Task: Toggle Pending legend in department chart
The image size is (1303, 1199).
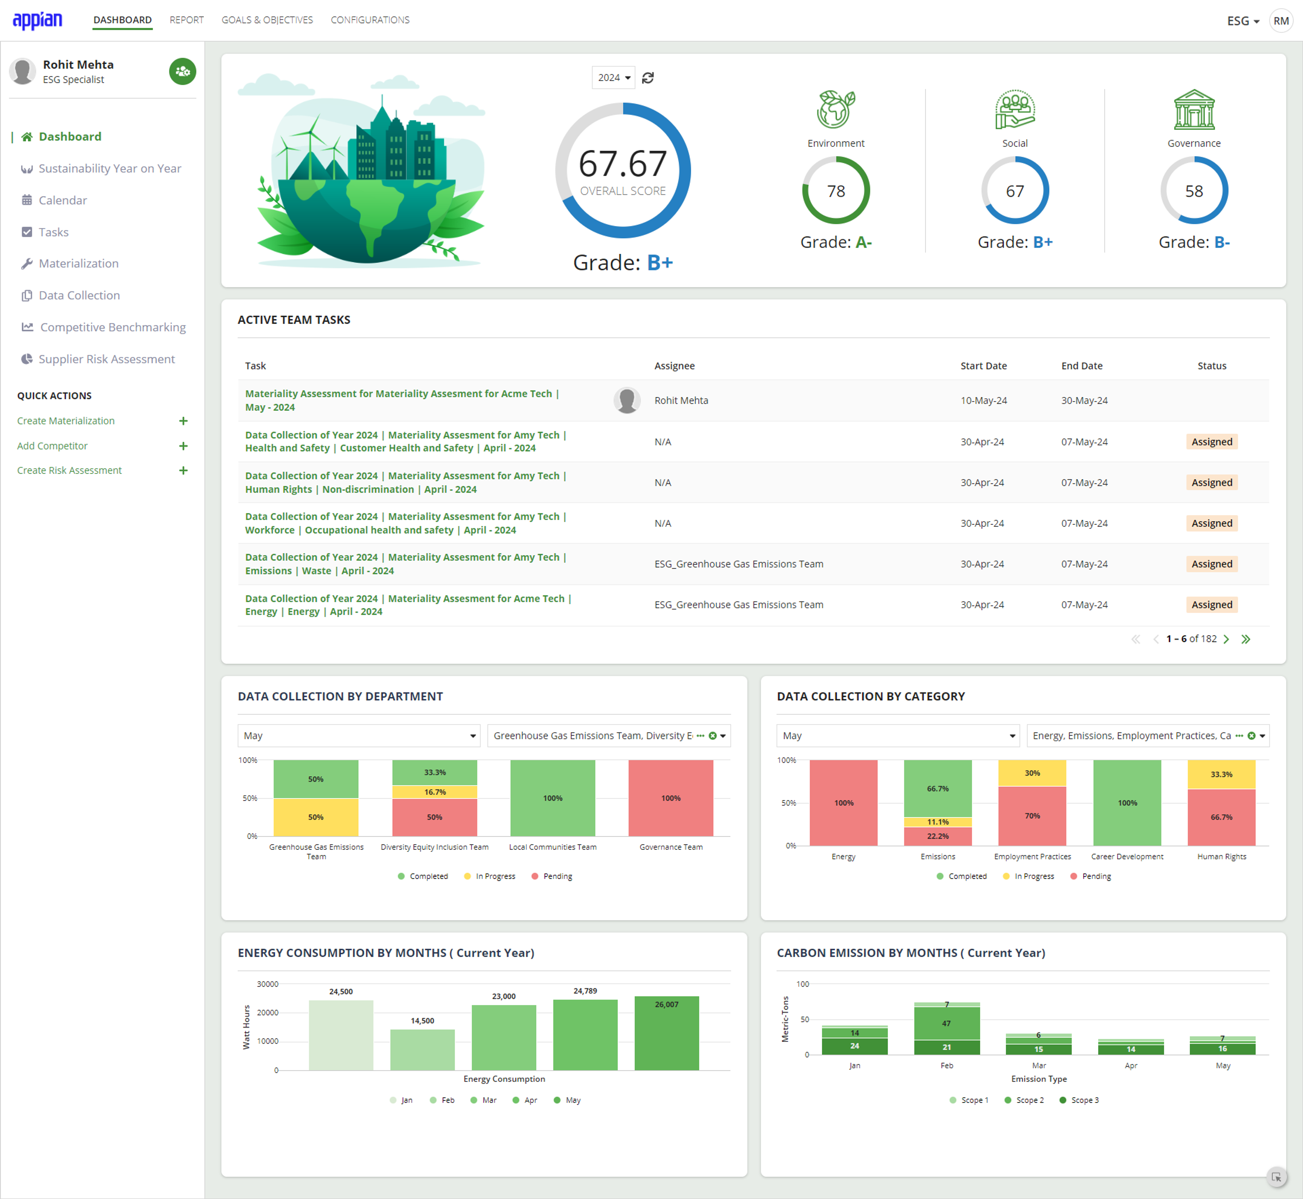Action: click(551, 877)
